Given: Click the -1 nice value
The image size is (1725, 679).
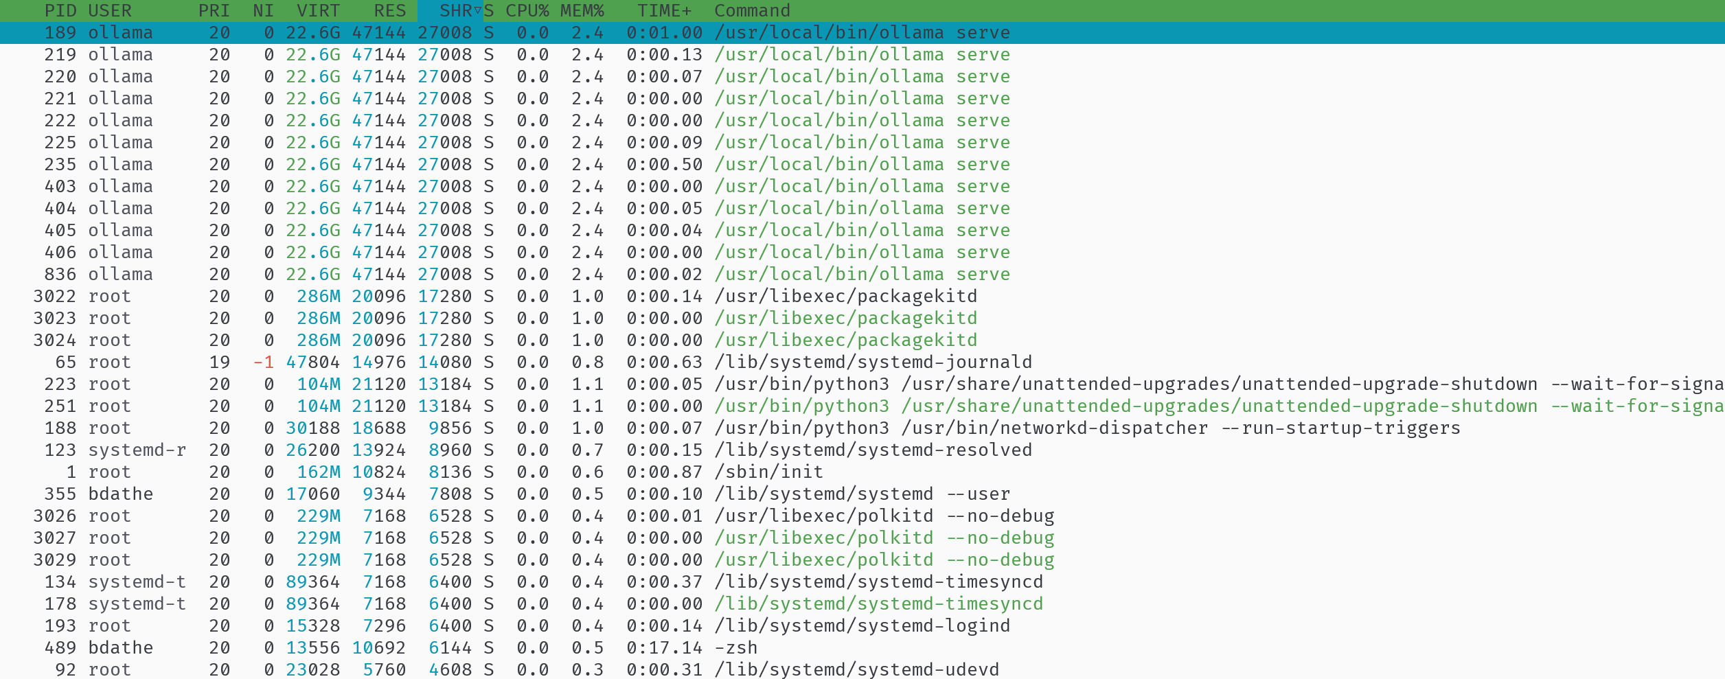Looking at the screenshot, I should pos(264,362).
